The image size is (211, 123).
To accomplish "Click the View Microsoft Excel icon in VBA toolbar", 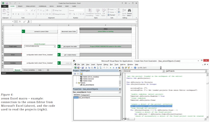I will [x=75, y=68].
